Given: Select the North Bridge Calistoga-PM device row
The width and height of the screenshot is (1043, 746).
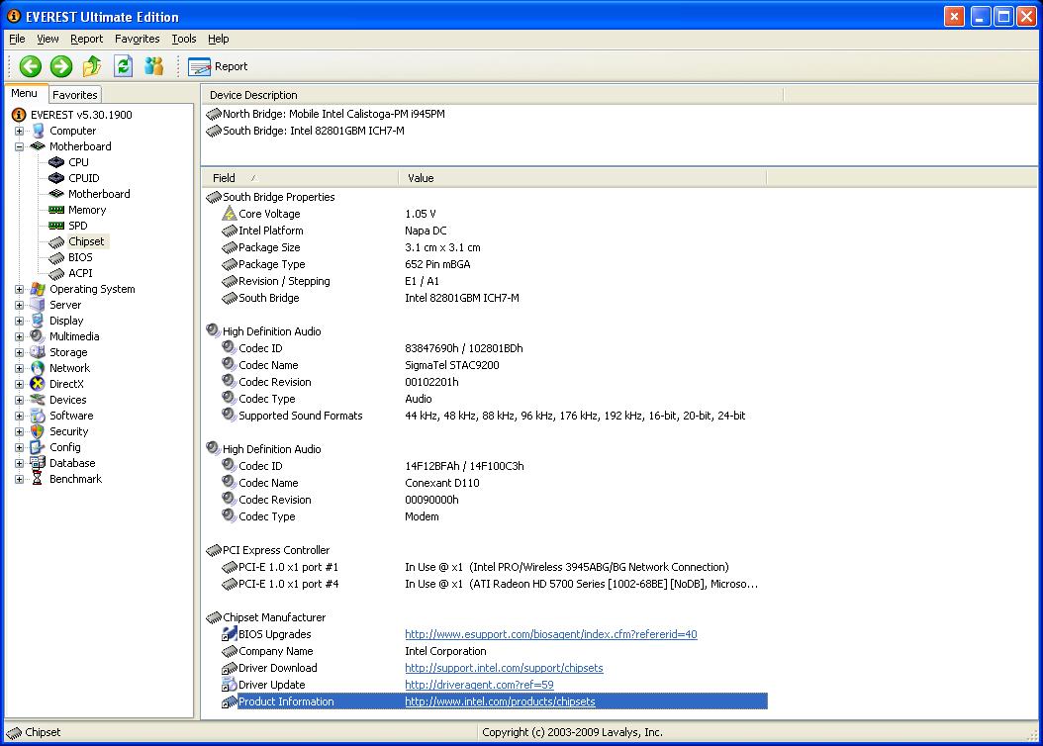Looking at the screenshot, I should pos(326,115).
